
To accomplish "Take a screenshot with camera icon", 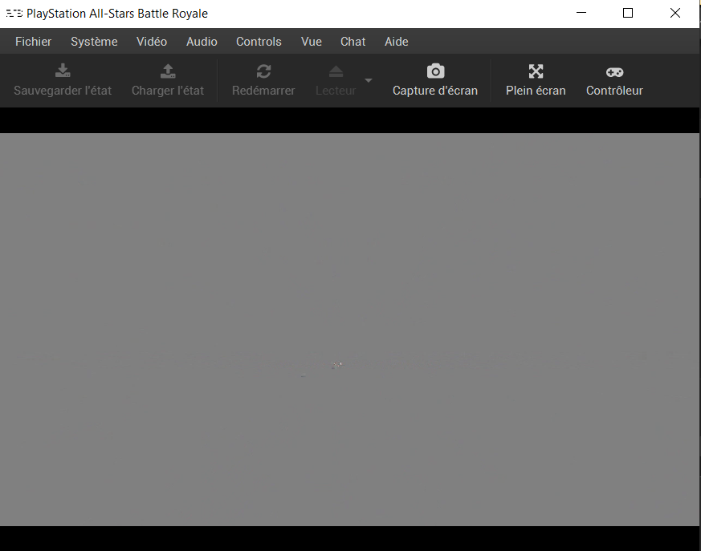I will [x=435, y=71].
